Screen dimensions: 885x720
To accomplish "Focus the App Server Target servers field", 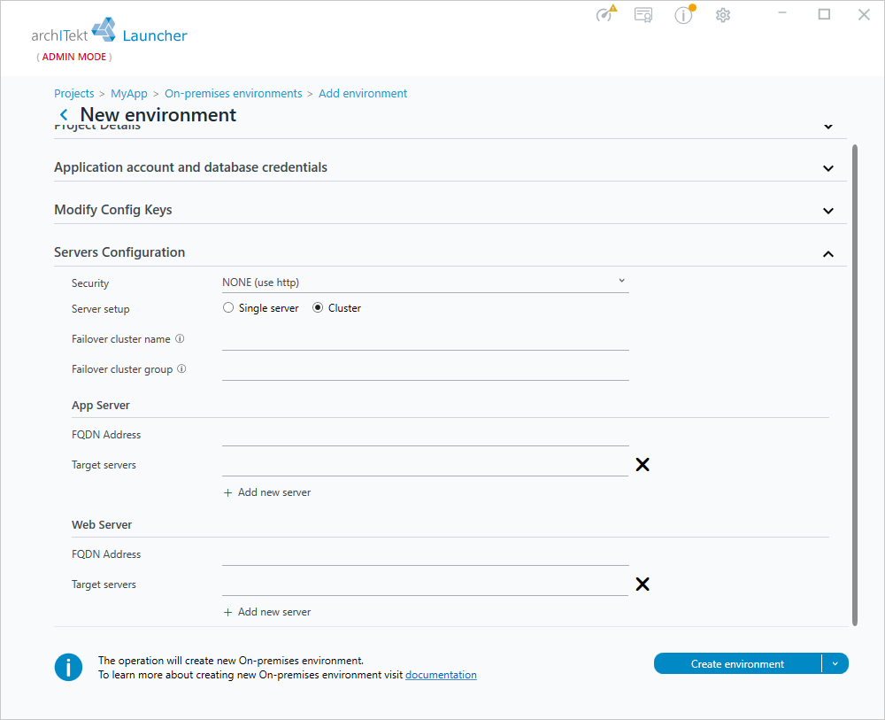I will [x=425, y=466].
